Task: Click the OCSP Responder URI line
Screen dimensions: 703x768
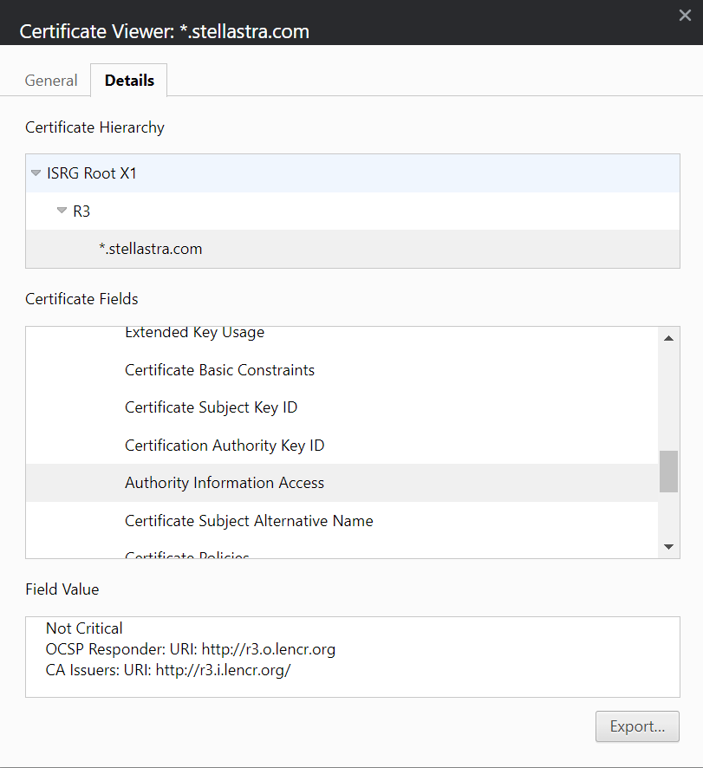Action: [191, 649]
